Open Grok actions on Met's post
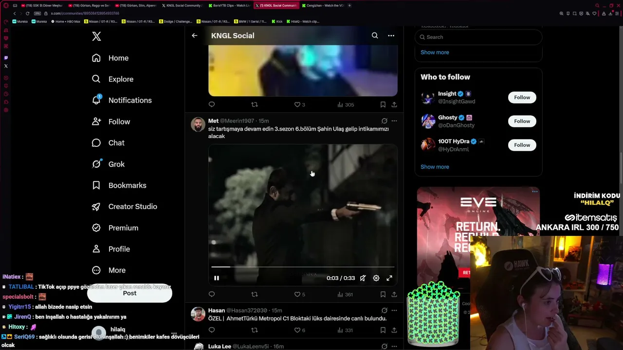Screen dimensions: 623x350 click(384, 121)
